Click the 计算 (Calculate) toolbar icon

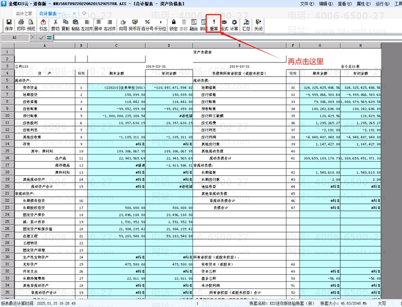(234, 25)
